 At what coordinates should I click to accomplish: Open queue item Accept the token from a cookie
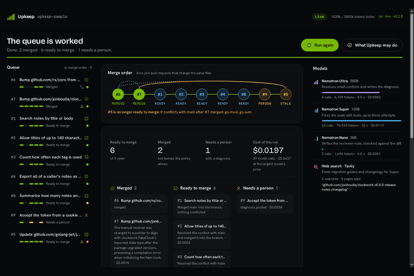coord(50,218)
